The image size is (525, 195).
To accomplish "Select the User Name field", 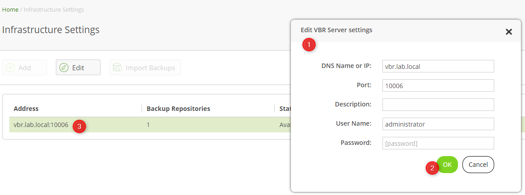I will coord(438,124).
